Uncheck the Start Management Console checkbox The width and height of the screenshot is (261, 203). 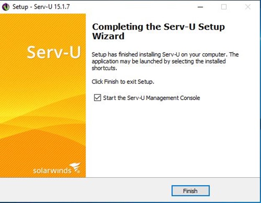pyautogui.click(x=97, y=98)
